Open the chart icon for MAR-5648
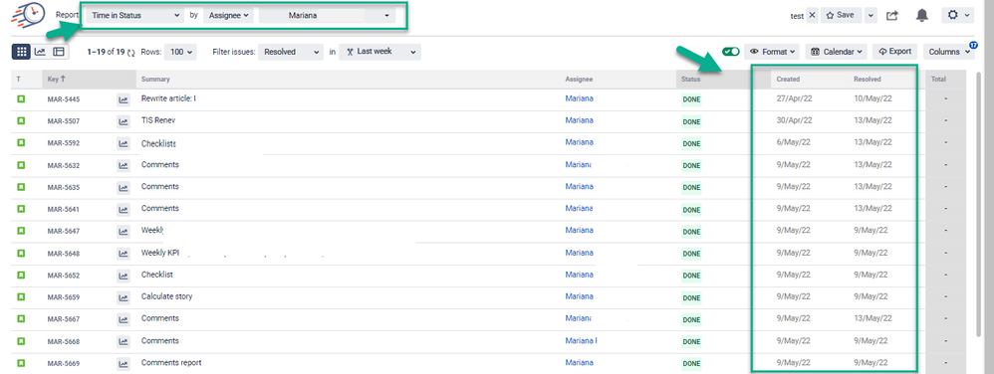Screen dimensions: 994x374 [124, 254]
